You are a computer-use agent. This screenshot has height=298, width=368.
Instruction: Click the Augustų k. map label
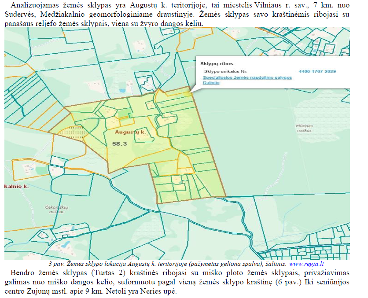130,132
